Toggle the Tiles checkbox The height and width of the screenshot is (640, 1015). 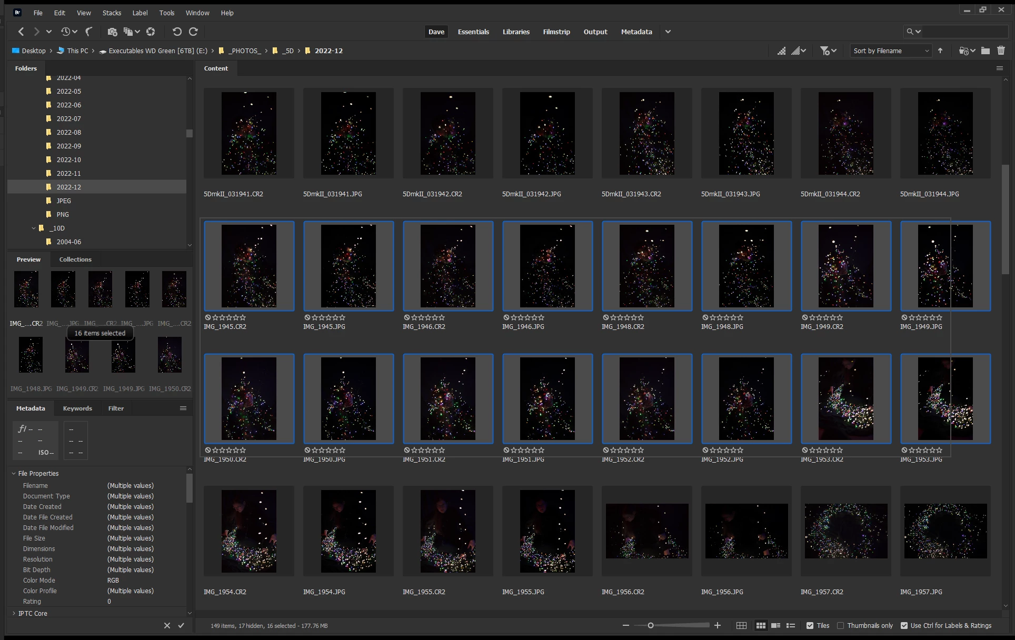pyautogui.click(x=810, y=625)
